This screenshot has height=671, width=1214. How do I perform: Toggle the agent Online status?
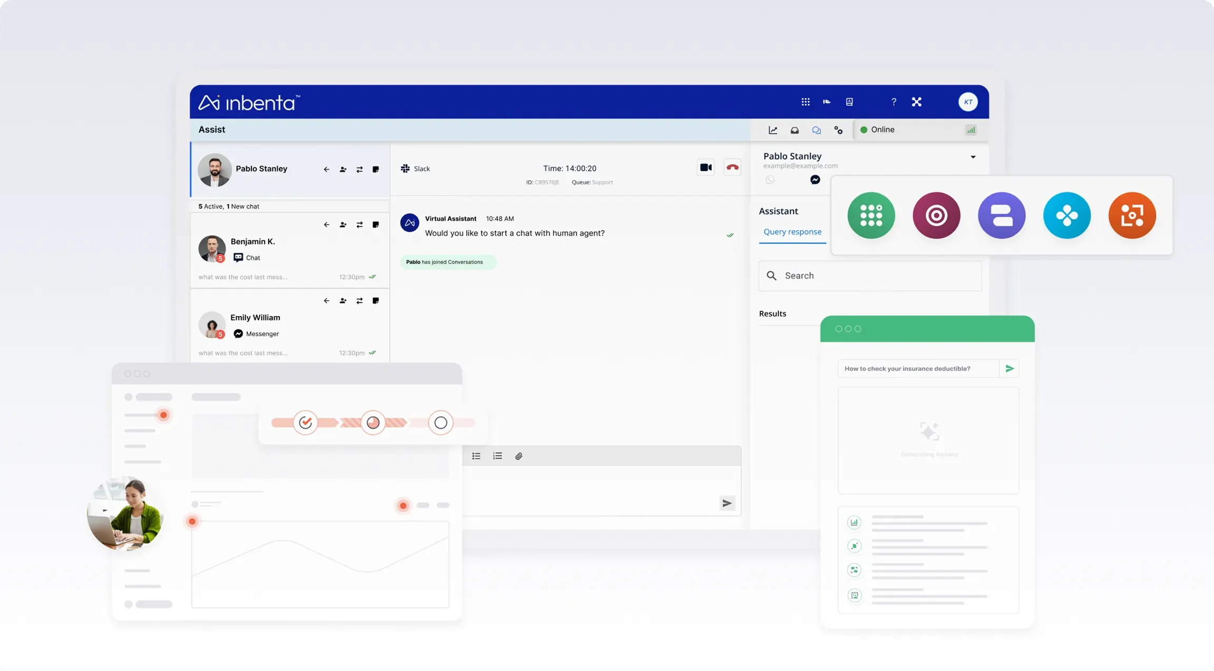click(x=876, y=130)
